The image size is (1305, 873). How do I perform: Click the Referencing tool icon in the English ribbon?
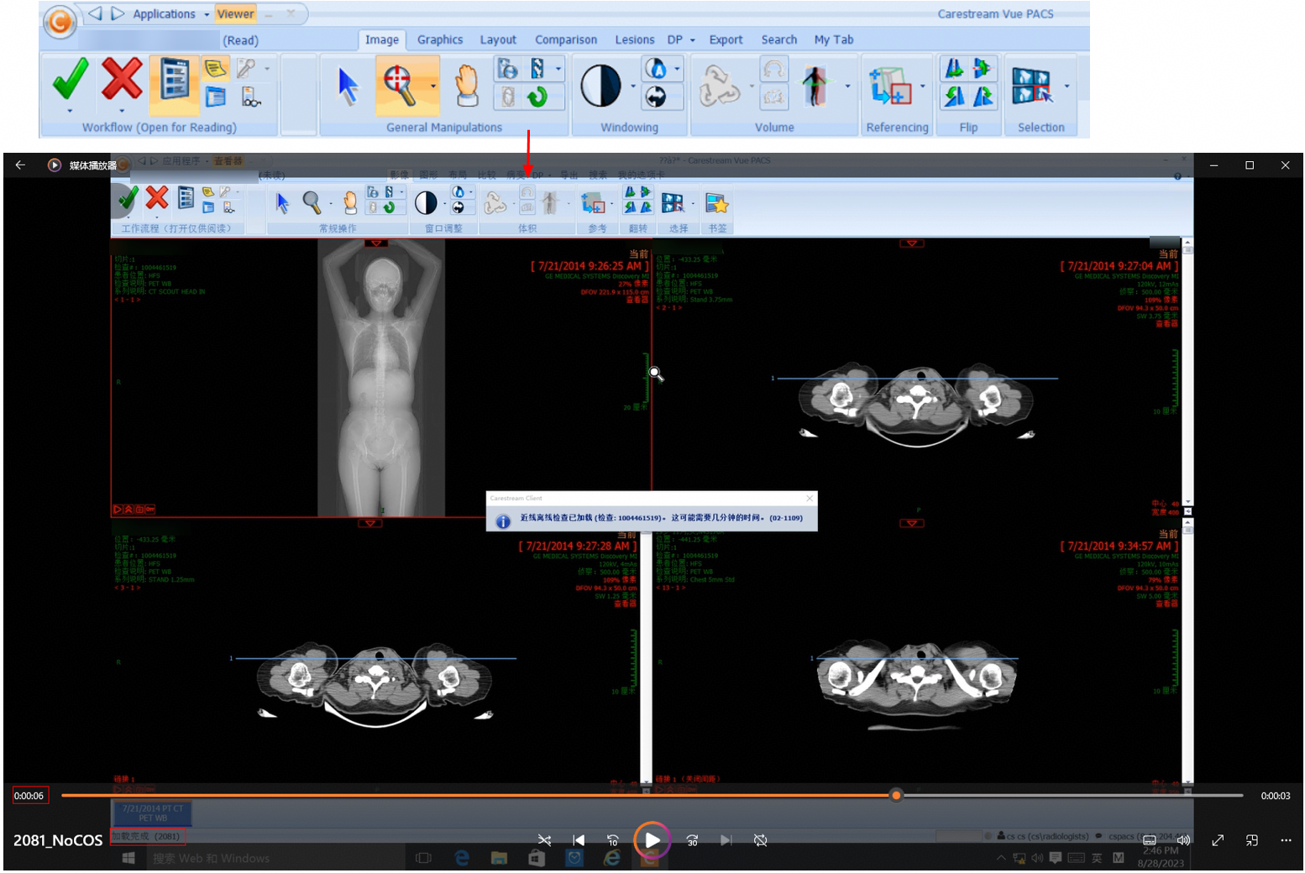click(x=890, y=86)
